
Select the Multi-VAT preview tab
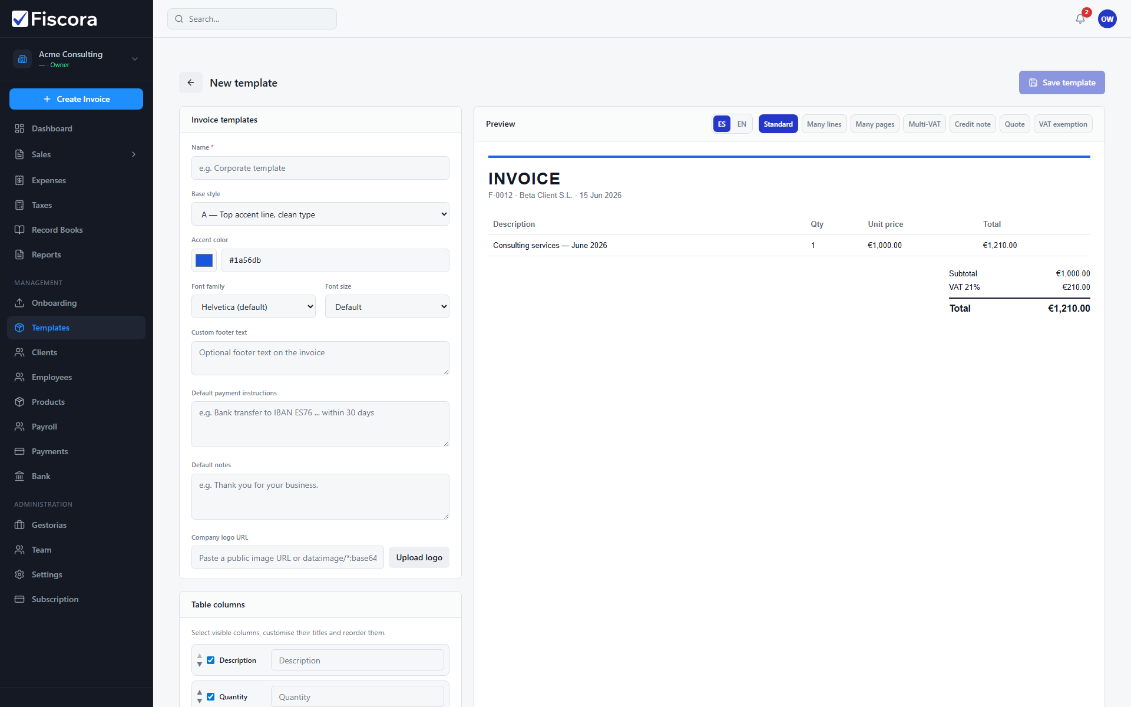coord(924,124)
